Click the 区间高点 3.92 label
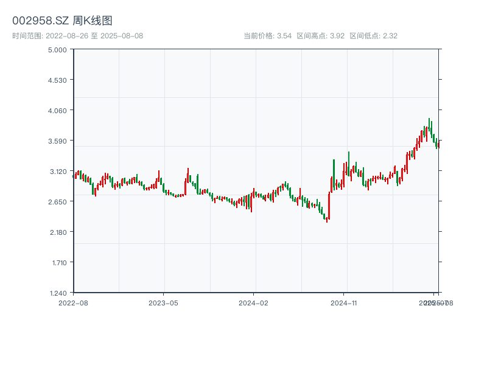 tap(320, 36)
